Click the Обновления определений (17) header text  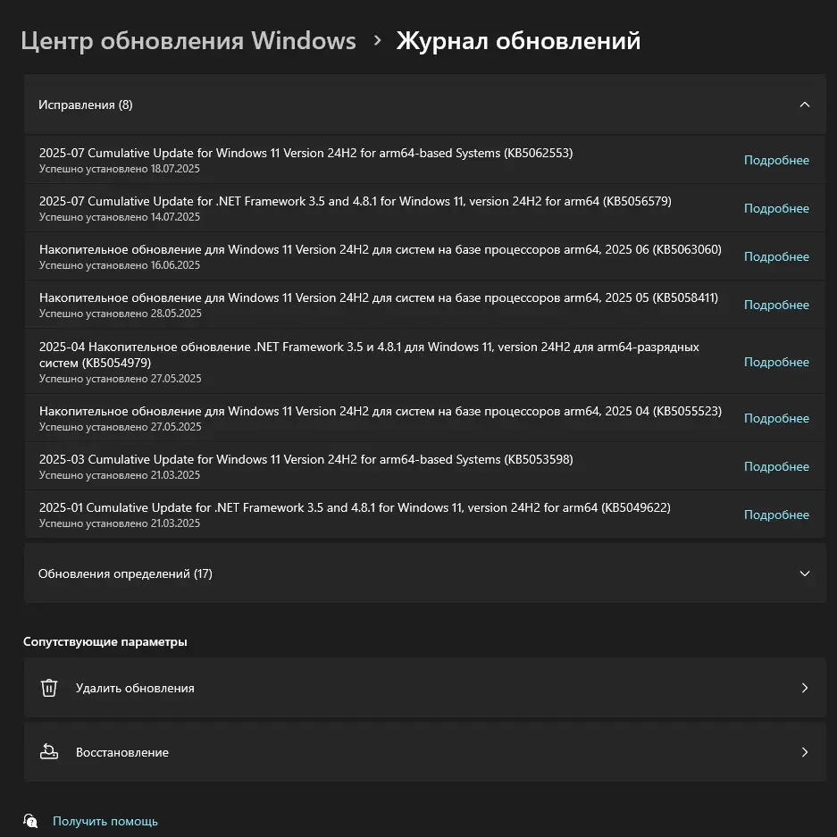(125, 573)
